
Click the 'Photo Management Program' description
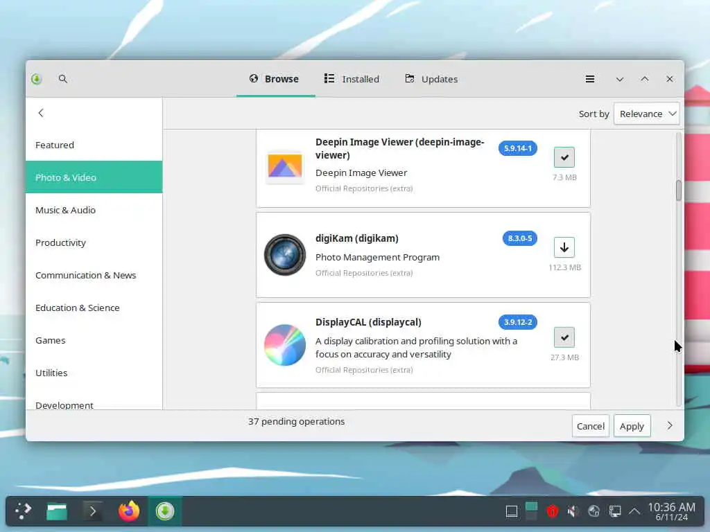pyautogui.click(x=377, y=257)
